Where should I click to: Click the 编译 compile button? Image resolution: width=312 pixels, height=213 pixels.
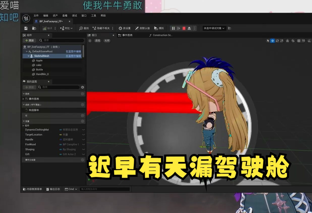coord(47,28)
